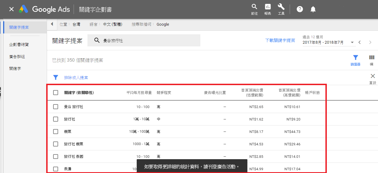The width and height of the screenshot is (378, 173).
Task: Open the notifications bell icon
Action: pos(313,9)
